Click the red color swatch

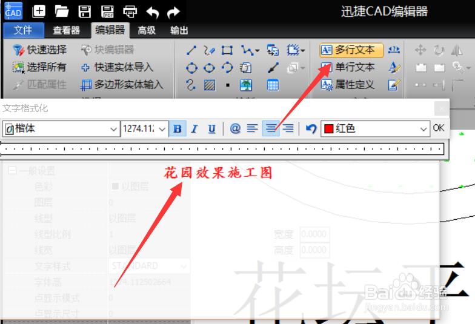click(328, 129)
